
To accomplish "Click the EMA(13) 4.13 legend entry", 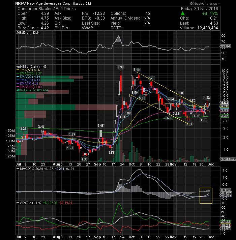I will [28, 80].
